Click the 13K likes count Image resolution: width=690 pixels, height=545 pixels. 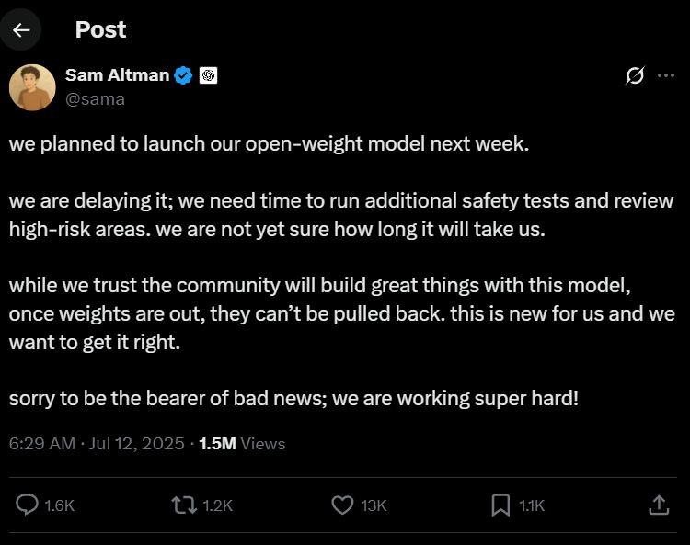(x=374, y=505)
